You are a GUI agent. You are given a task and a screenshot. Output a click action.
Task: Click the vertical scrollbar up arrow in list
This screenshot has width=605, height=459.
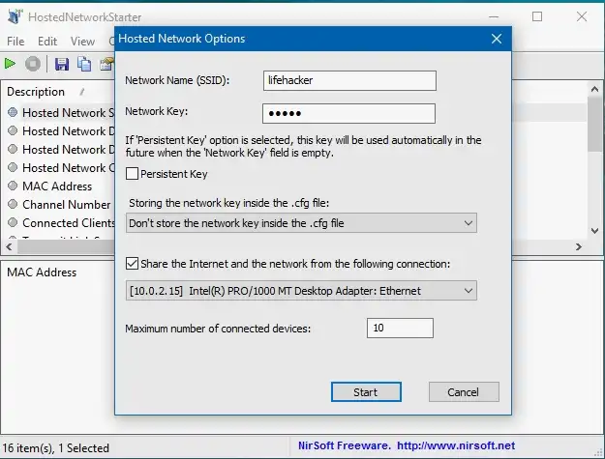[x=595, y=89]
